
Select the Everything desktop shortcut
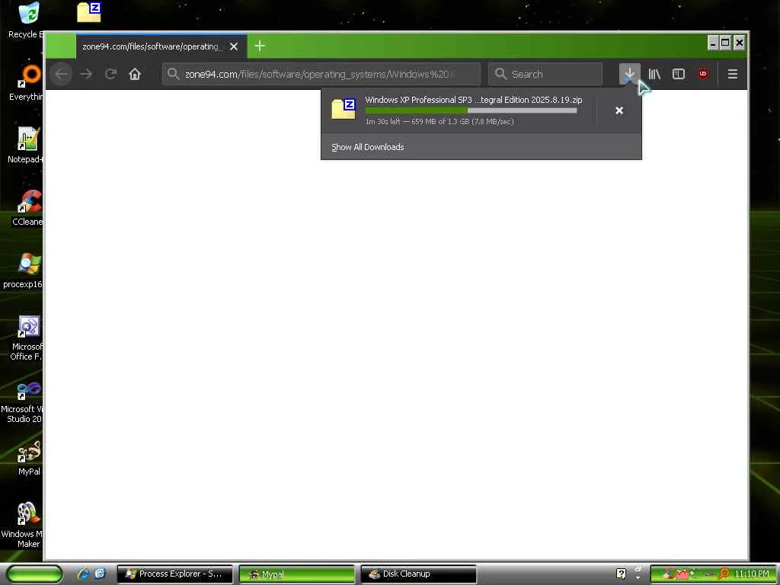pyautogui.click(x=26, y=82)
